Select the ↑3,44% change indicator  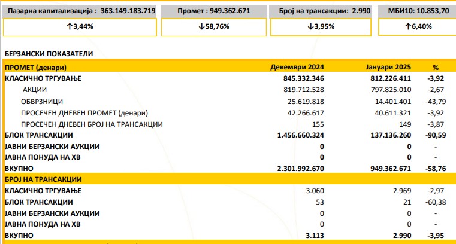coord(80,27)
